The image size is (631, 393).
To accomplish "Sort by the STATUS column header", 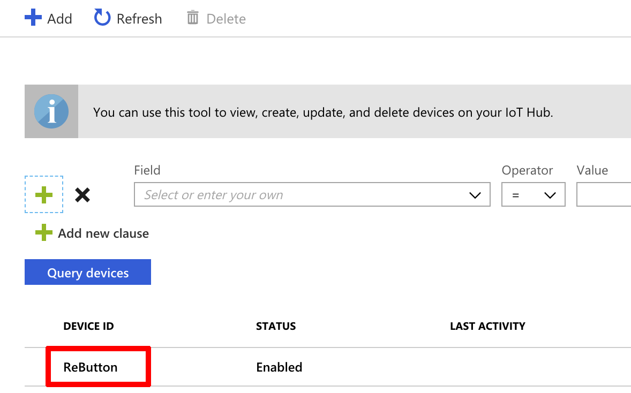I will tap(276, 326).
